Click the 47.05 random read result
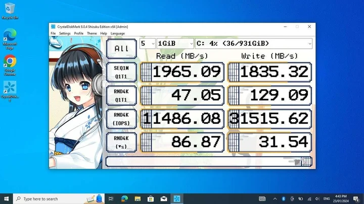 coord(182,95)
